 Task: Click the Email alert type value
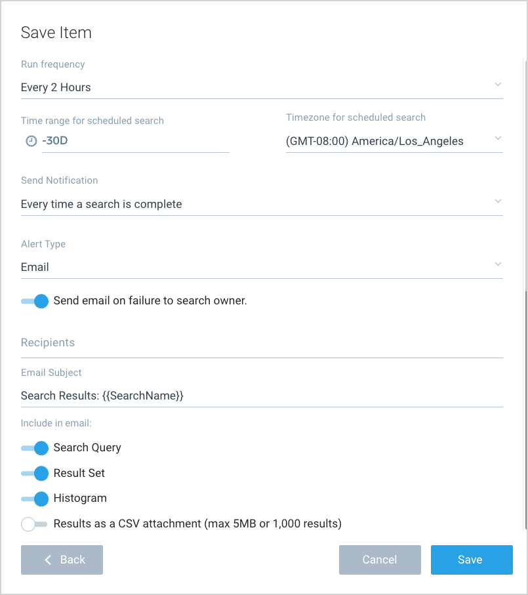(35, 267)
